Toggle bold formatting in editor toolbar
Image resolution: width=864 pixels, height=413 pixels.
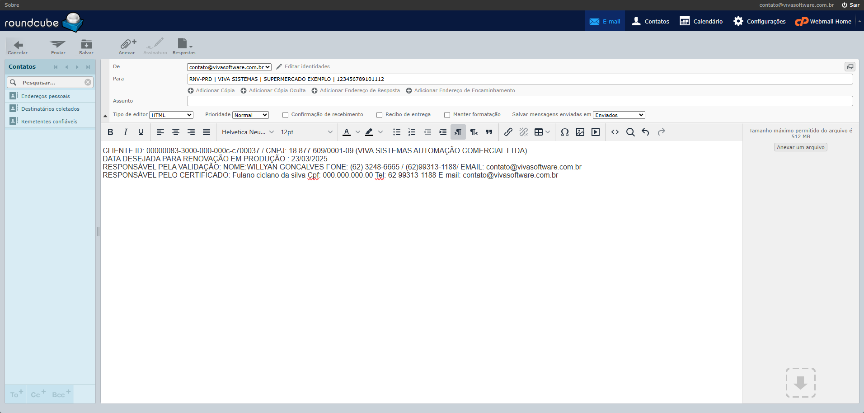pyautogui.click(x=110, y=132)
